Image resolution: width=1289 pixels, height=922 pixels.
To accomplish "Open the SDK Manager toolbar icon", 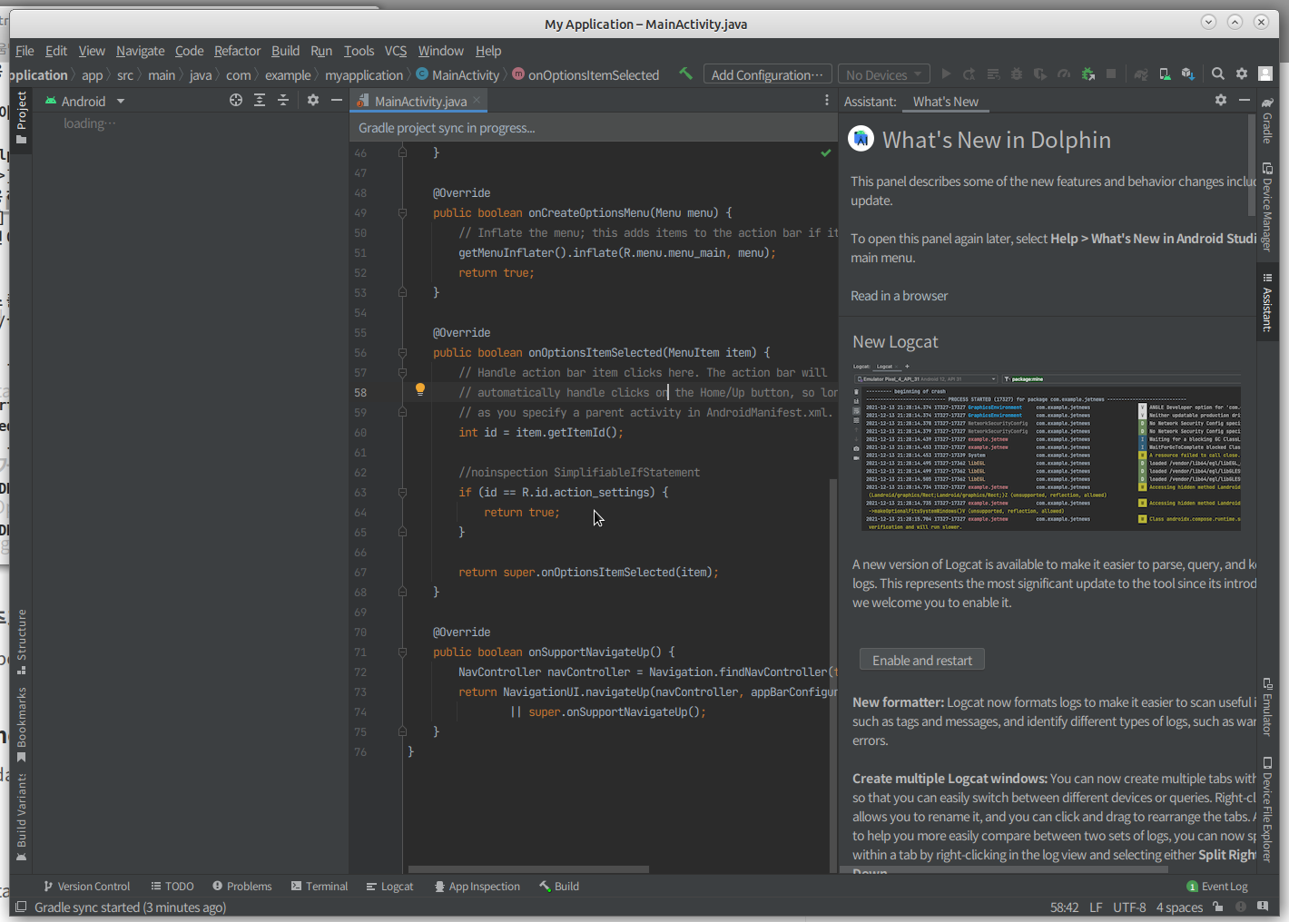I will point(1188,74).
